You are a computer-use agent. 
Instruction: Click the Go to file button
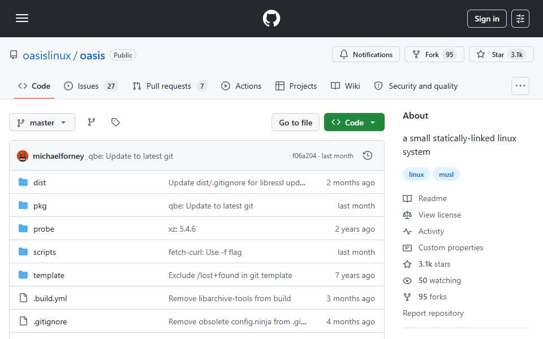coord(295,123)
